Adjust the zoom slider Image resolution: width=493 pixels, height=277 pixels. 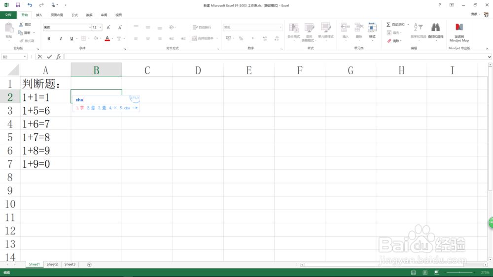pyautogui.click(x=459, y=273)
